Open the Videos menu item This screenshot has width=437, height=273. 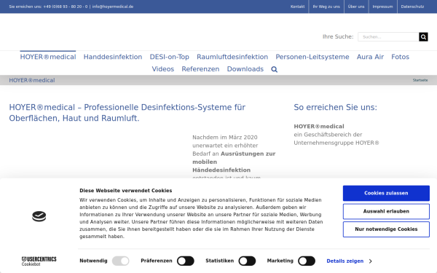point(163,69)
